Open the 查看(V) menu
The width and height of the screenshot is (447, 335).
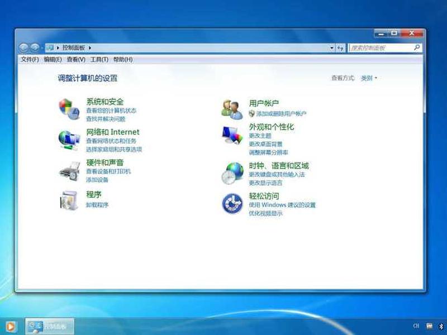76,60
